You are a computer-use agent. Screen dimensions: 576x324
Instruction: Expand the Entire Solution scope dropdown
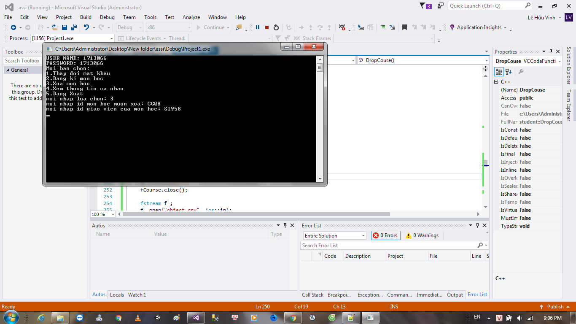tap(334, 235)
